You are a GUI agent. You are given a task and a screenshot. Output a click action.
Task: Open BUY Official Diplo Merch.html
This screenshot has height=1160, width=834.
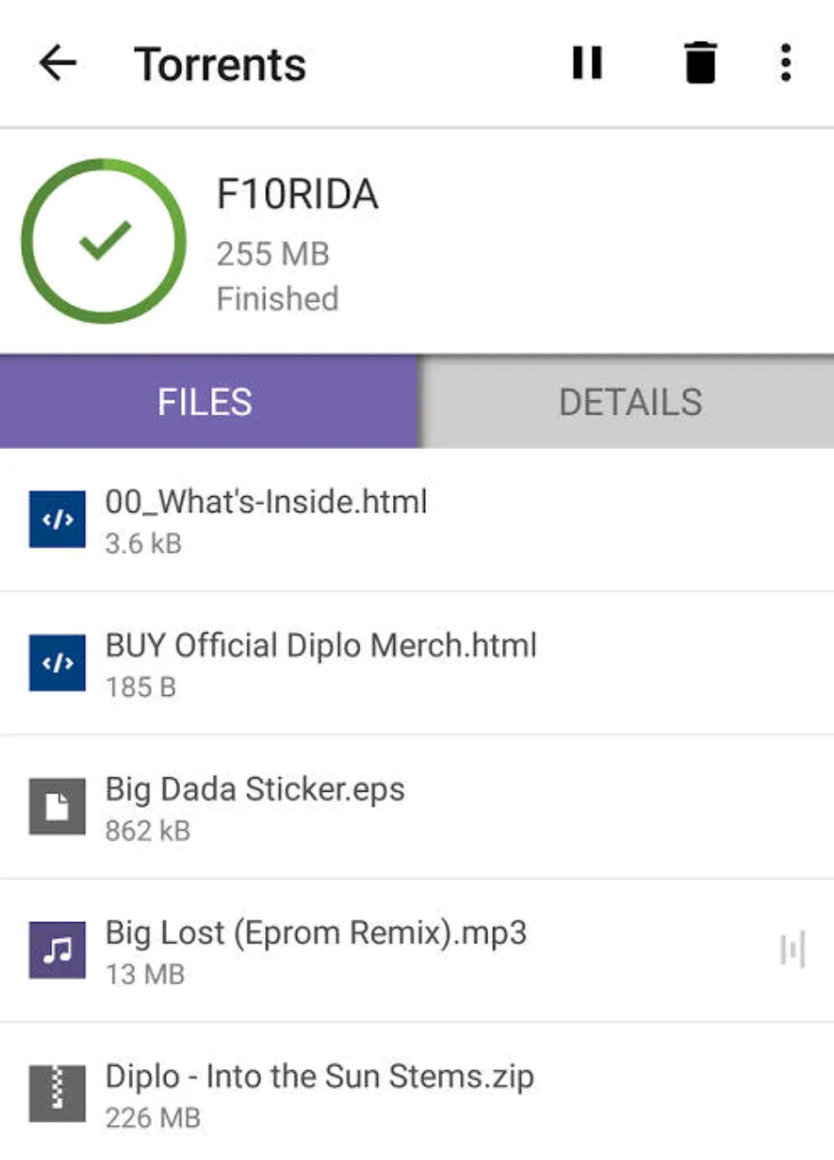coord(321,646)
